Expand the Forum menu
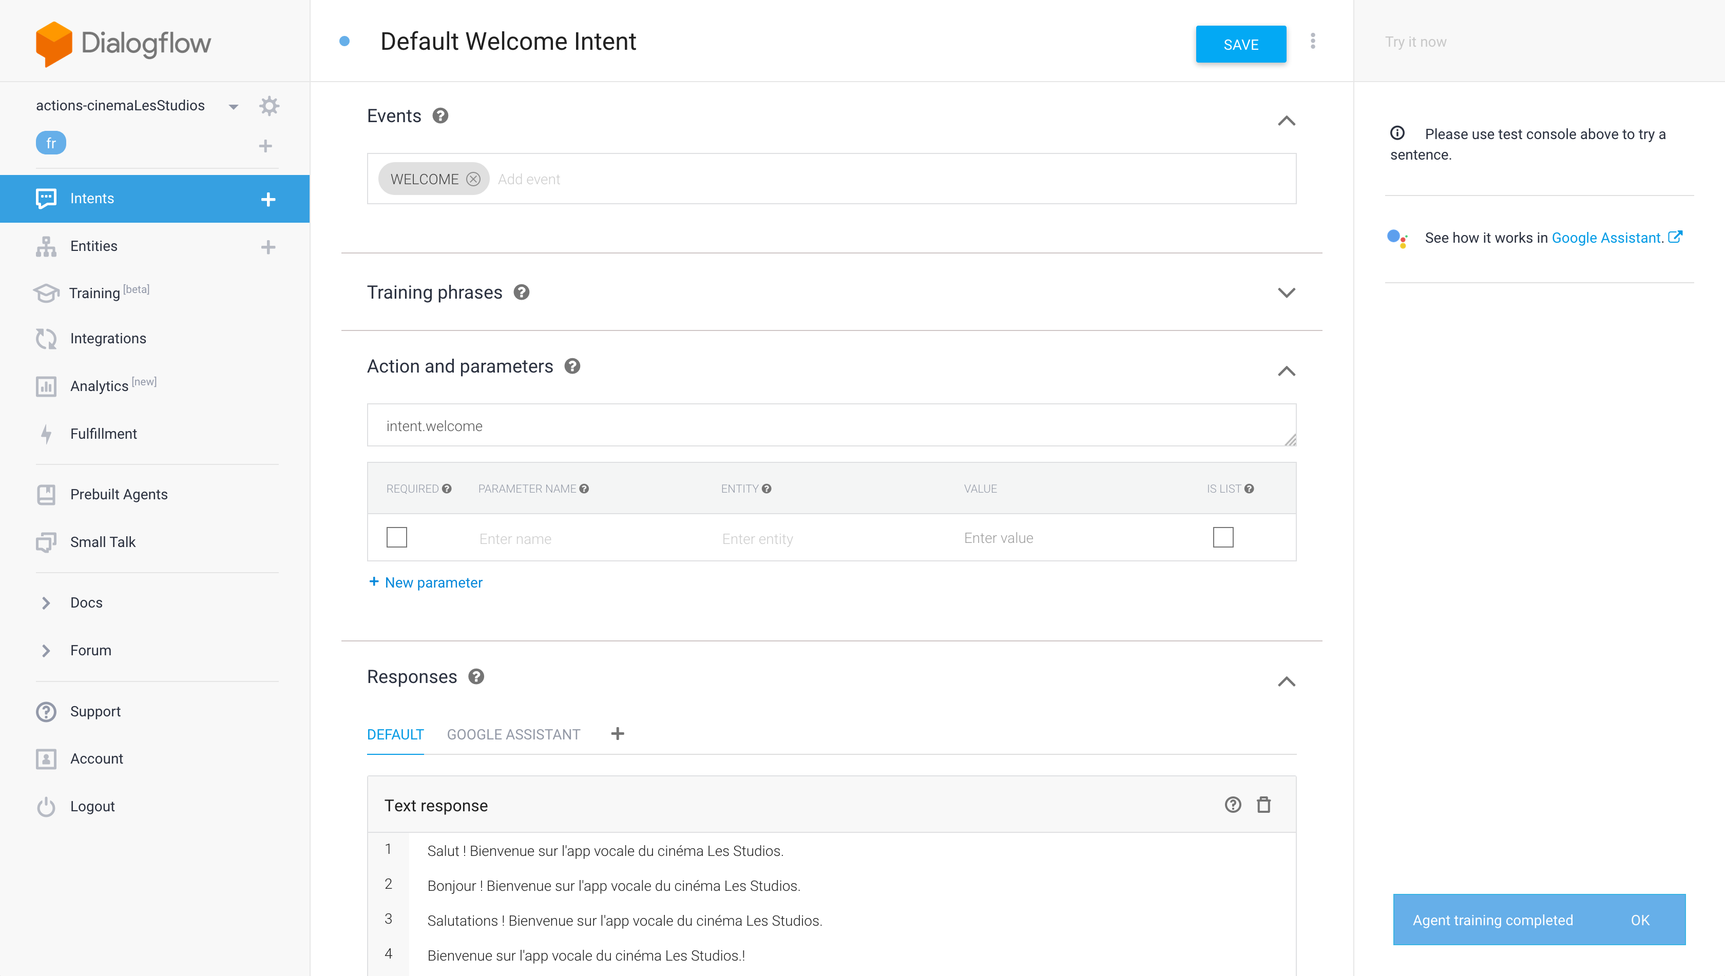Screen dimensions: 1725x976 tap(46, 650)
